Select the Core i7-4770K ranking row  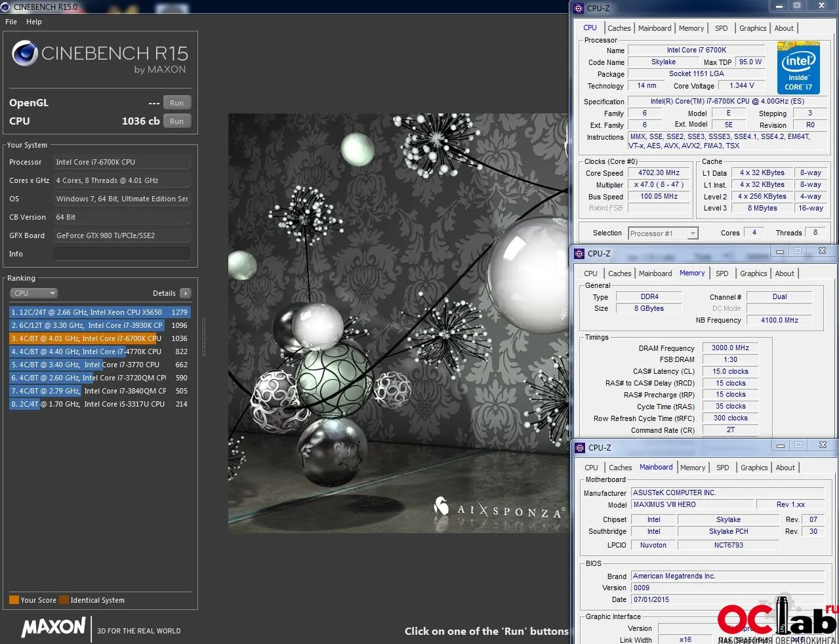100,352
